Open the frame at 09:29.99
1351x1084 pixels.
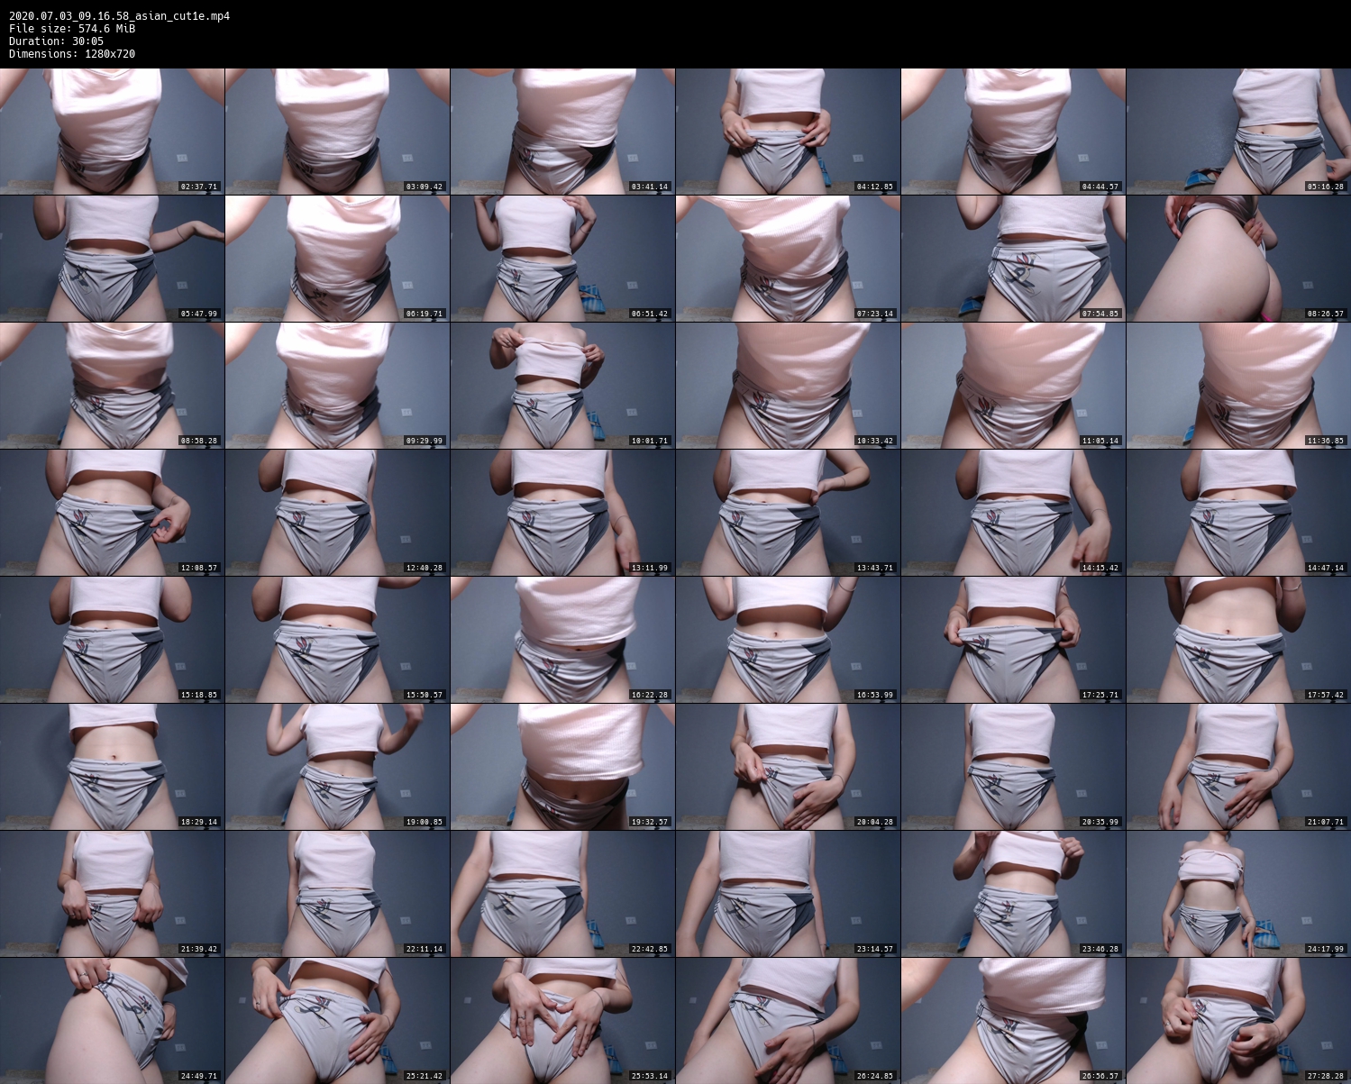click(x=337, y=386)
